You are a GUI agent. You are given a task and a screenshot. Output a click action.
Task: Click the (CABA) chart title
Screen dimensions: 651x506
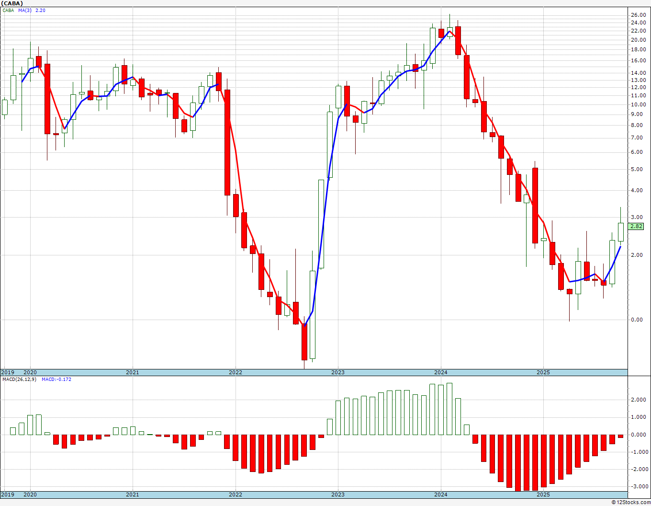(12, 3)
